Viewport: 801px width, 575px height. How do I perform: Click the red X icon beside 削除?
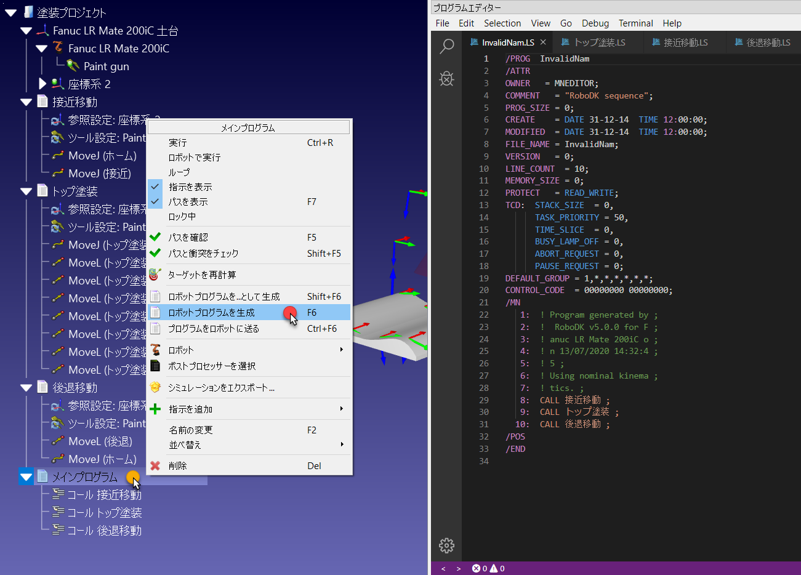[155, 465]
